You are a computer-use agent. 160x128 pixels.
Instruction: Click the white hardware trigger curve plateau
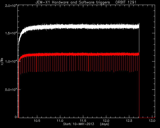82,26
